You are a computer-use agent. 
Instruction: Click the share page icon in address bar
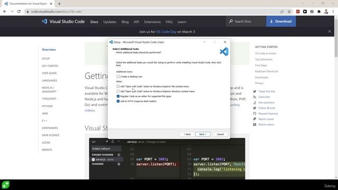[x=282, y=12]
